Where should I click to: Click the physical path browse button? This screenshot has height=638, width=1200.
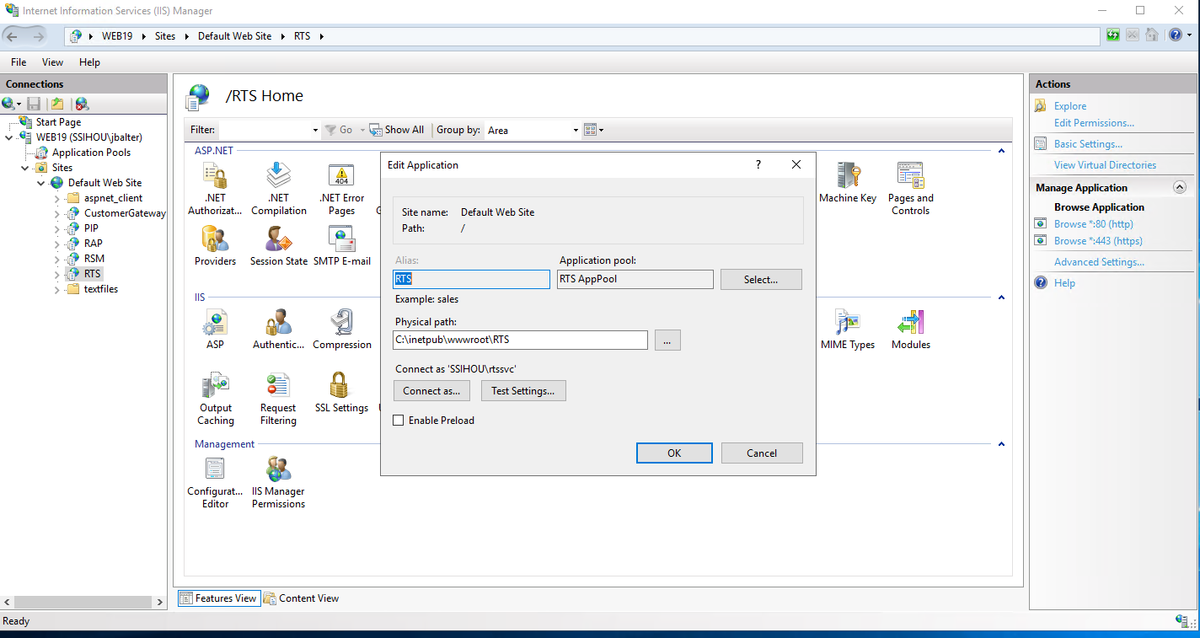click(667, 340)
